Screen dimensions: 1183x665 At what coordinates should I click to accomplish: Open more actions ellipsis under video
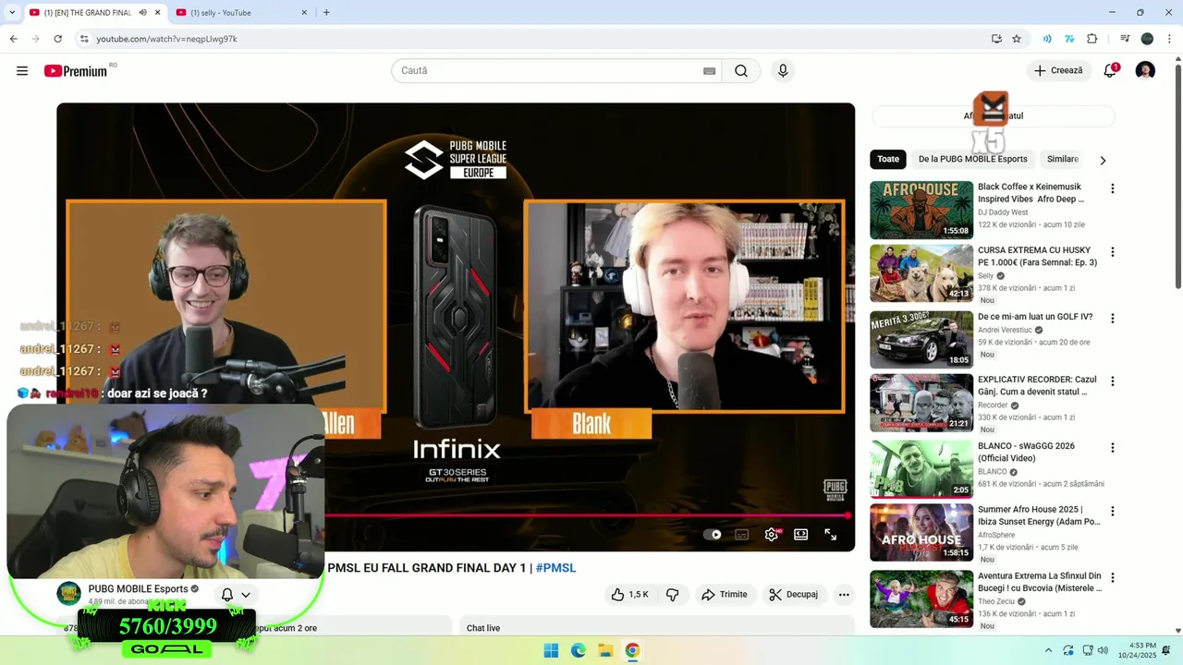tap(844, 595)
